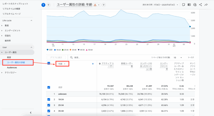Open the 年齢 dimension dropdown
The width and height of the screenshot is (214, 116).
pos(62,64)
